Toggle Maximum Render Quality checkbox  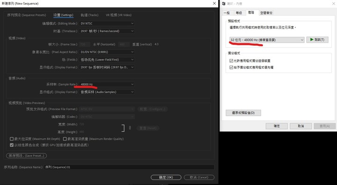click(x=65, y=139)
